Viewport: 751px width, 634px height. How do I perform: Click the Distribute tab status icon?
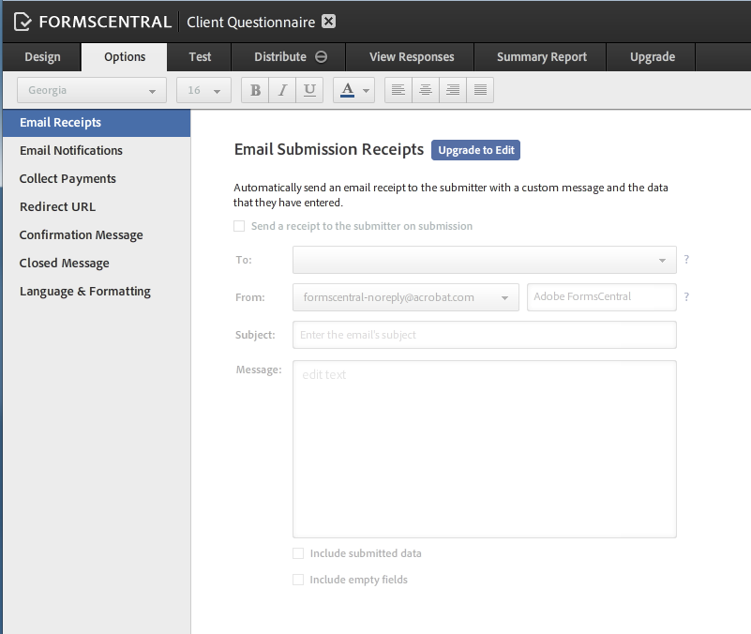[x=321, y=57]
